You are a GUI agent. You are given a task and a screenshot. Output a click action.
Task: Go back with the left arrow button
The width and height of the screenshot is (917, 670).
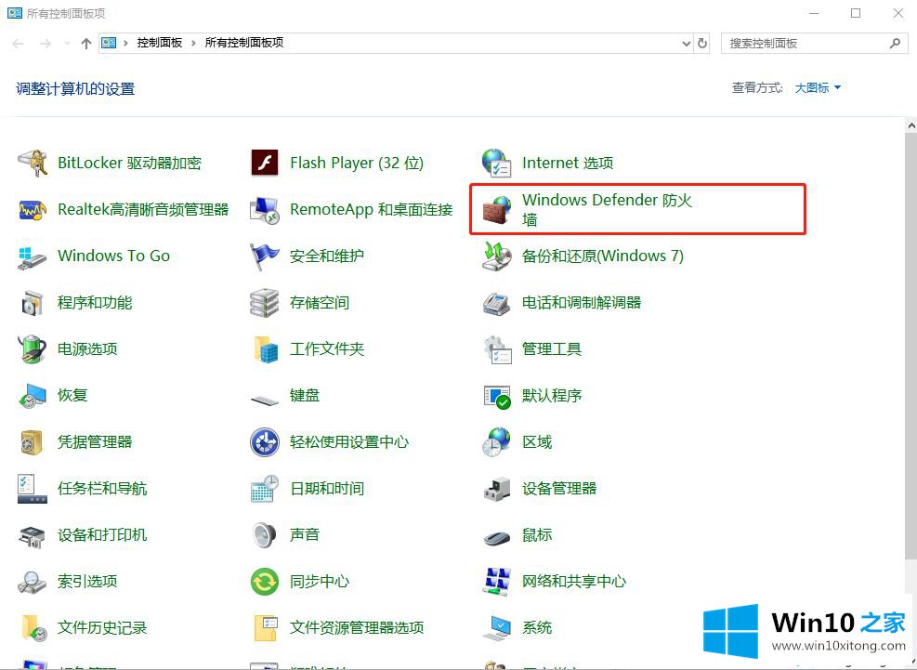(x=19, y=44)
